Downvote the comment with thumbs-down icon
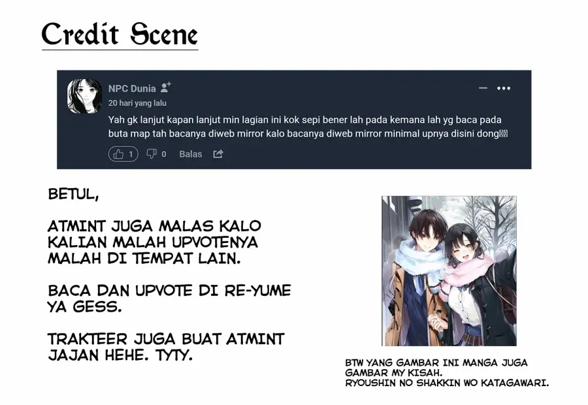Viewport: 588px width, 405px height. click(152, 154)
